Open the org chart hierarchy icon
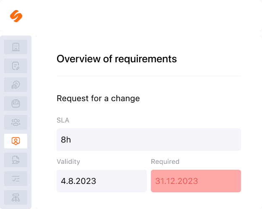Image resolution: width=262 pixels, height=209 pixels. (x=16, y=198)
